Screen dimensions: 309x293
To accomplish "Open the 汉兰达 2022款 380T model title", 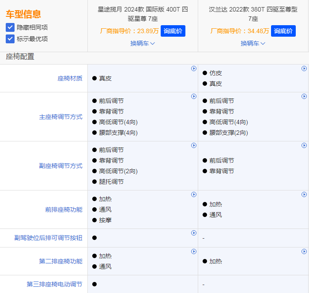I will [253, 14].
